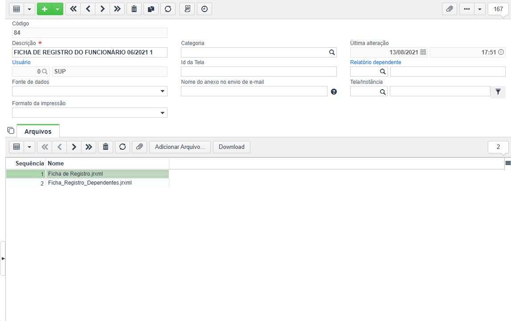Open the Formato da impressão dropdown

click(x=162, y=113)
